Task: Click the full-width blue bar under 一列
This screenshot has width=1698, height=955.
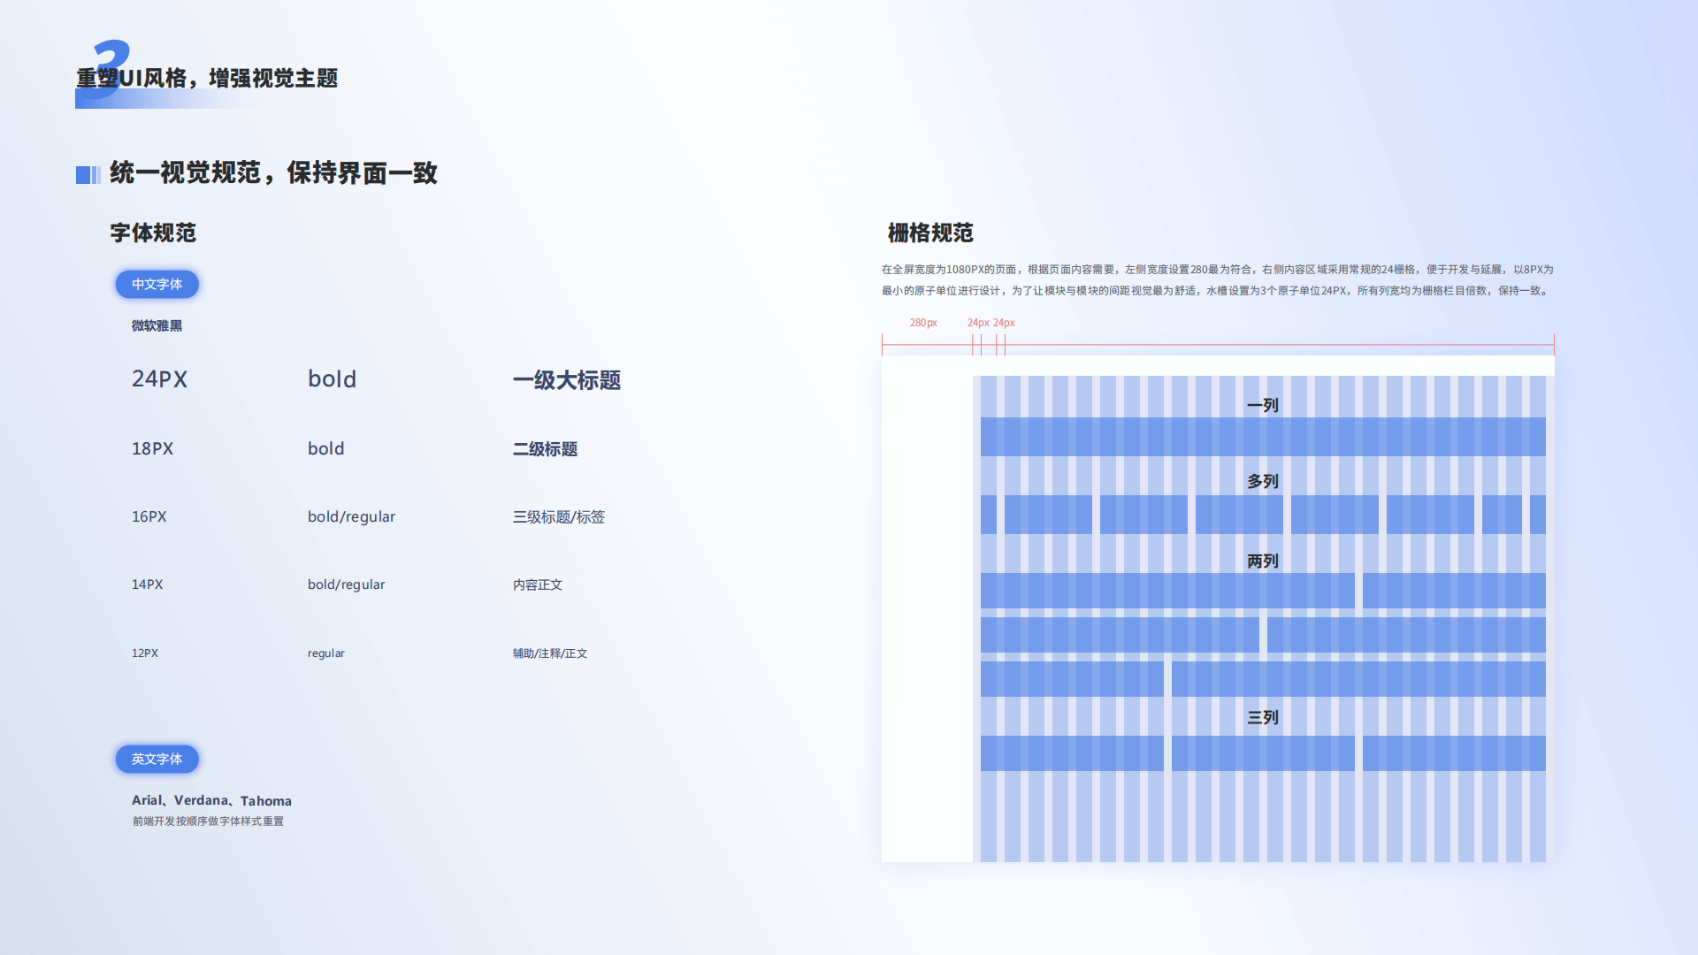Action: (x=1263, y=437)
